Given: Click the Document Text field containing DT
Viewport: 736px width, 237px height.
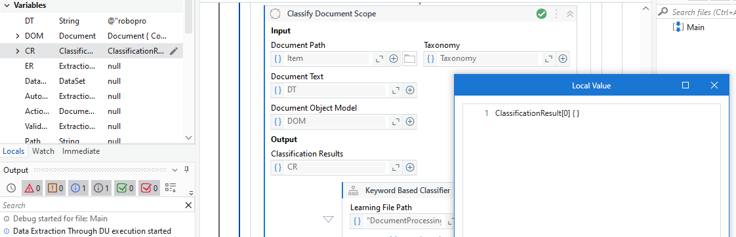Looking at the screenshot, I should [x=336, y=90].
